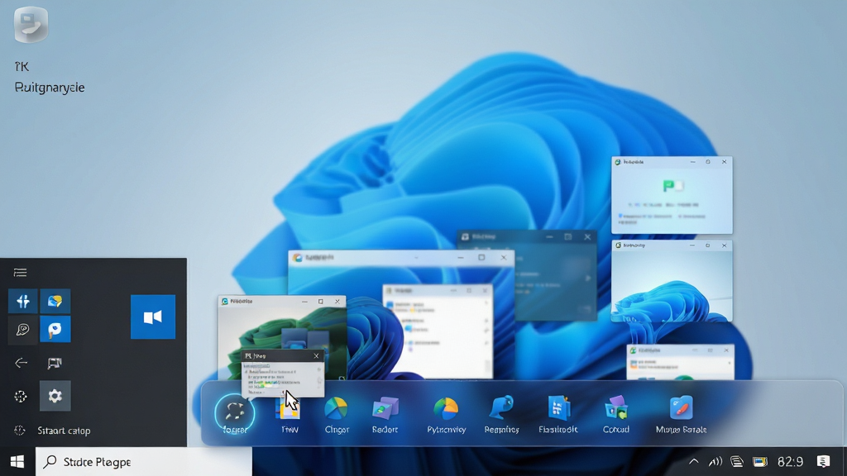
Task: Open the settings gear tile
Action: pos(55,396)
